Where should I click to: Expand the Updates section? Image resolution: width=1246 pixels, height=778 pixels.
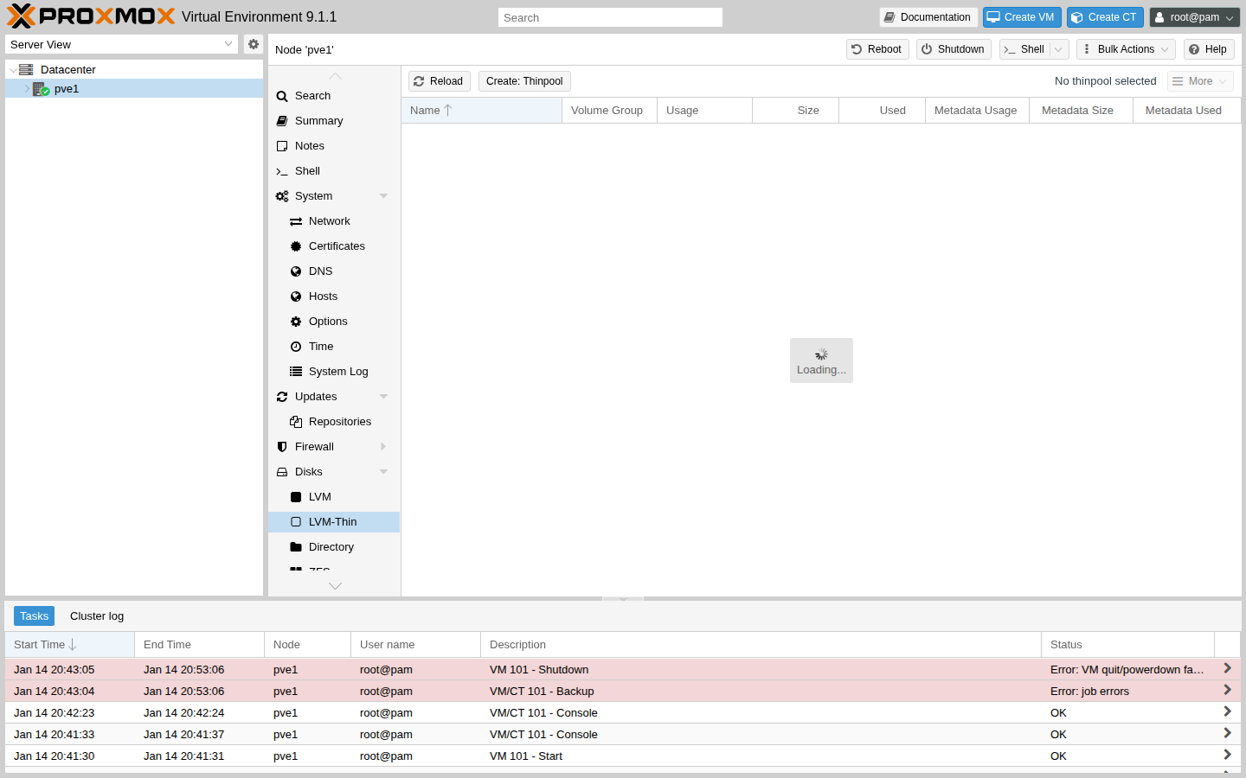(x=383, y=396)
